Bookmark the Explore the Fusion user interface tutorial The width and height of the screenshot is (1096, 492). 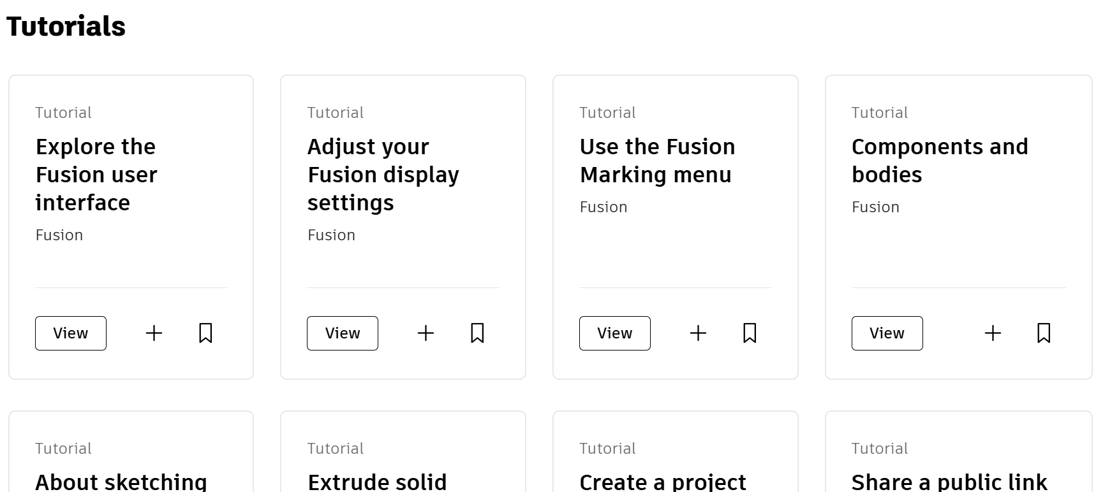click(205, 333)
